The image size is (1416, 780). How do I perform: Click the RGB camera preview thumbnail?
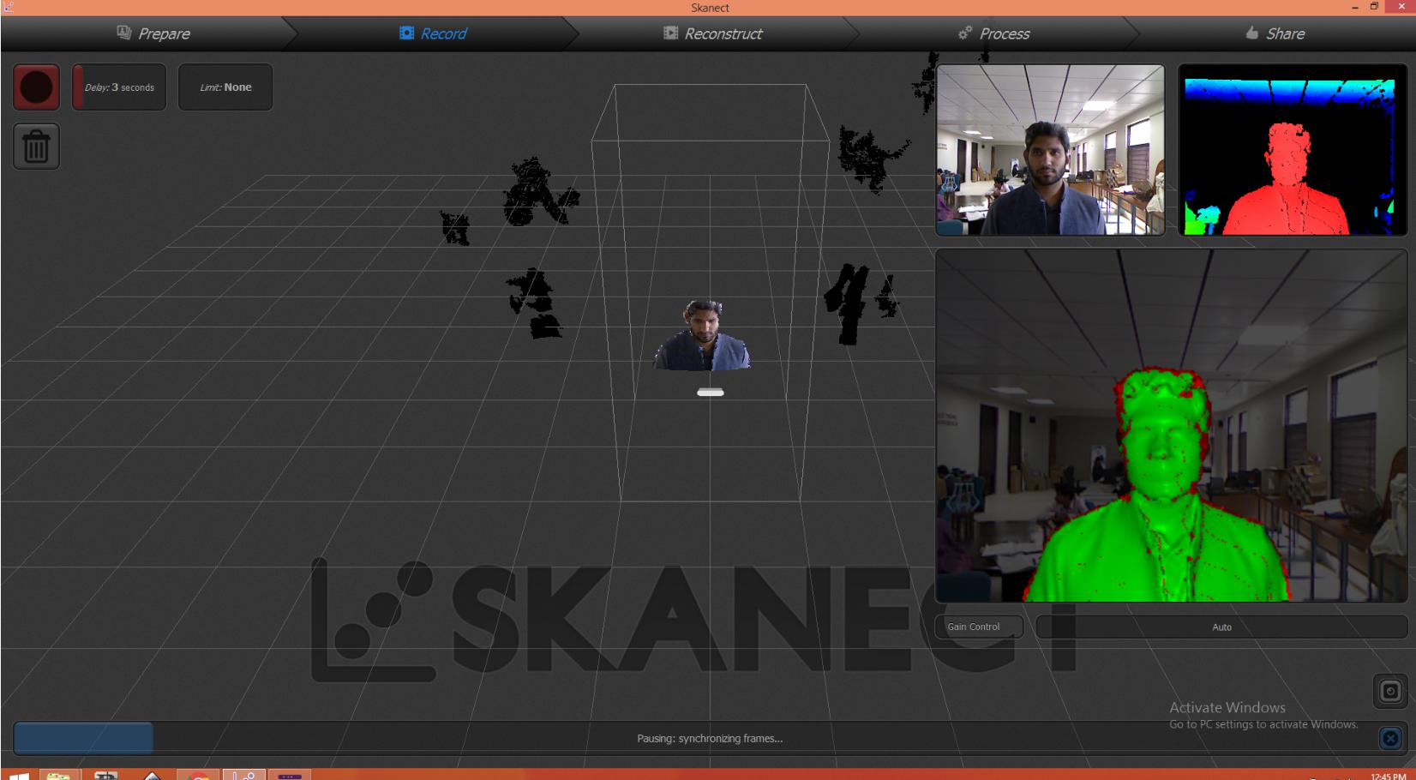click(x=1051, y=150)
